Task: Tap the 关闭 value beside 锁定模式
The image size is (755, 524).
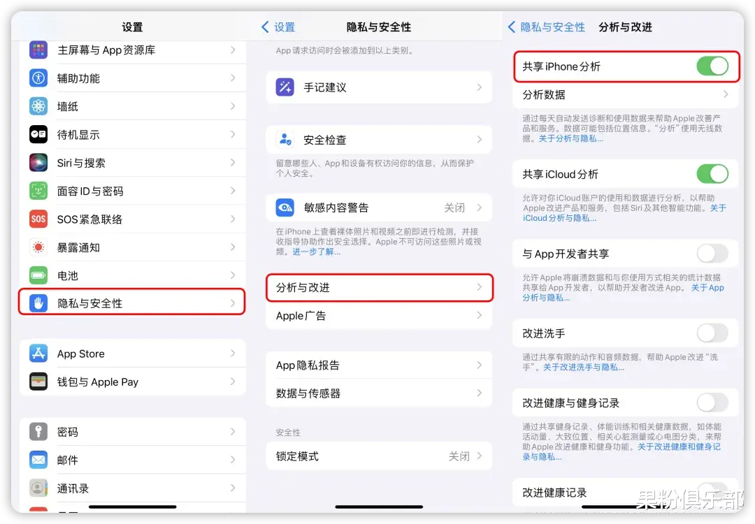Action: tap(459, 456)
